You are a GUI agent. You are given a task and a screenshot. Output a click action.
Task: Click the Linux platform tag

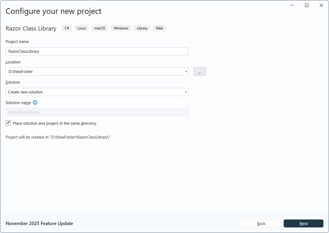pos(81,28)
